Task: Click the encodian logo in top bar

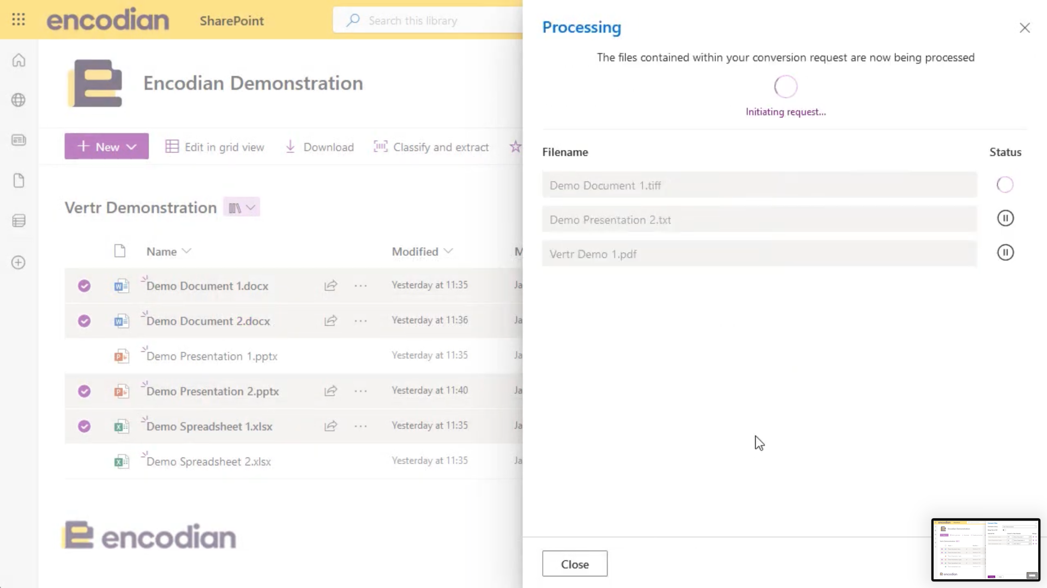Action: click(108, 20)
